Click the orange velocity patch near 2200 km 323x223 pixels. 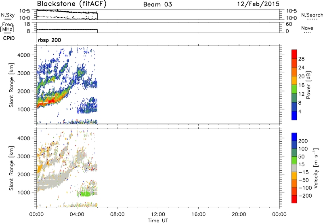pos(39,169)
